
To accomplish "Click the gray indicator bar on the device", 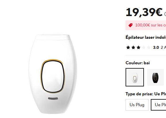I will pos(53,98).
